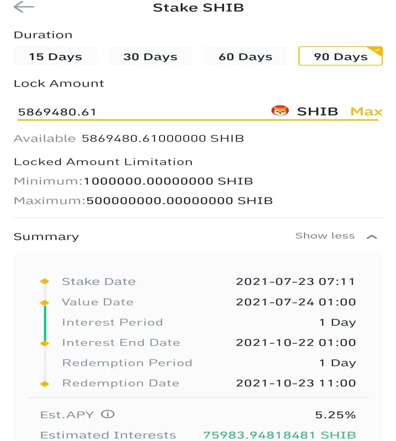Tap Max to stake full balance
The image size is (396, 441).
pyautogui.click(x=366, y=111)
